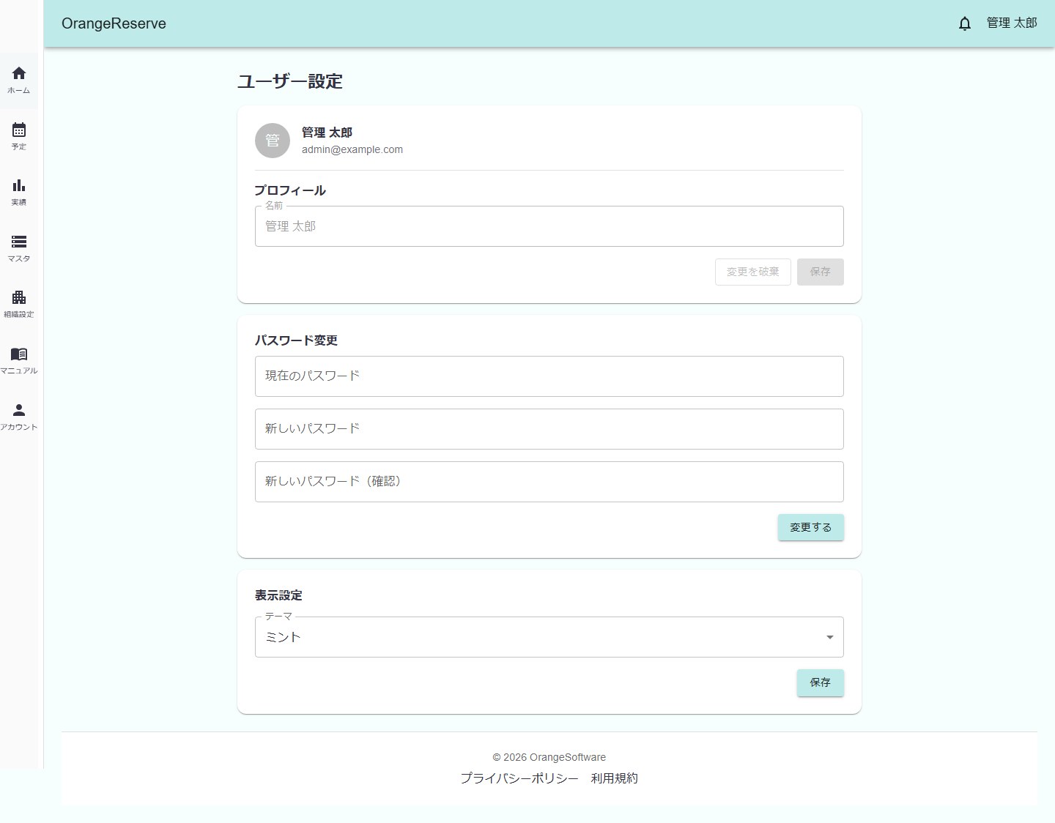Open the 利用規約 terms link
1055x823 pixels.
[615, 778]
